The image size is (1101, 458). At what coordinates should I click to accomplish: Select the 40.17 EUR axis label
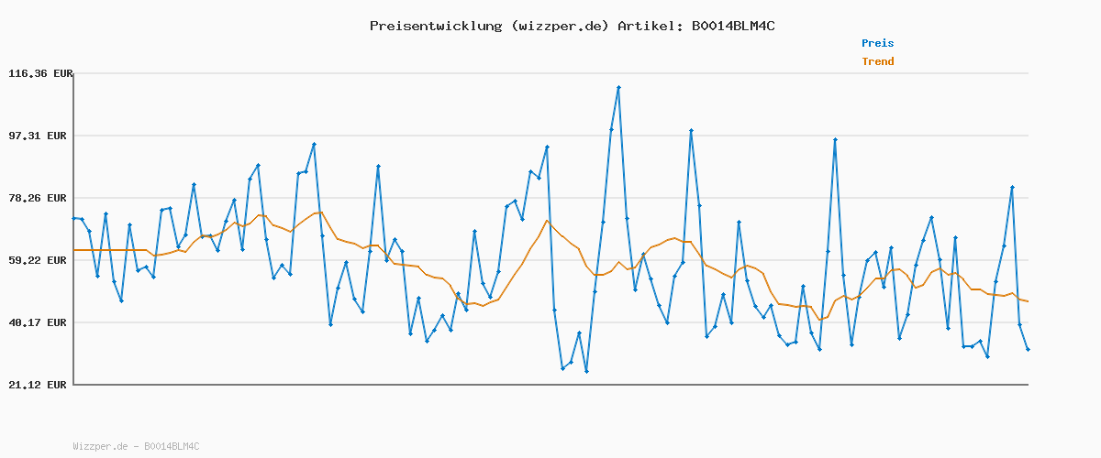39,322
